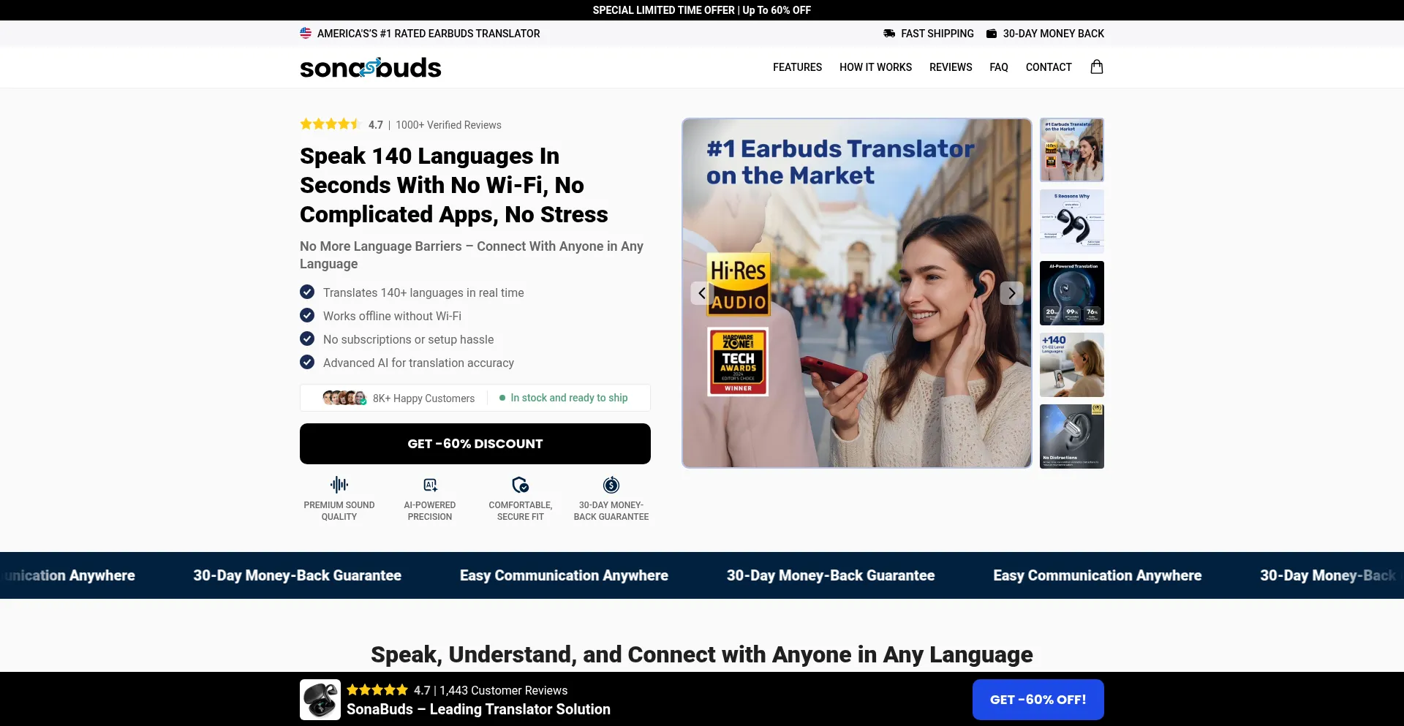This screenshot has height=726, width=1404.
Task: Click checkmark icon beside 'Translates 140+ languages'
Action: (307, 292)
